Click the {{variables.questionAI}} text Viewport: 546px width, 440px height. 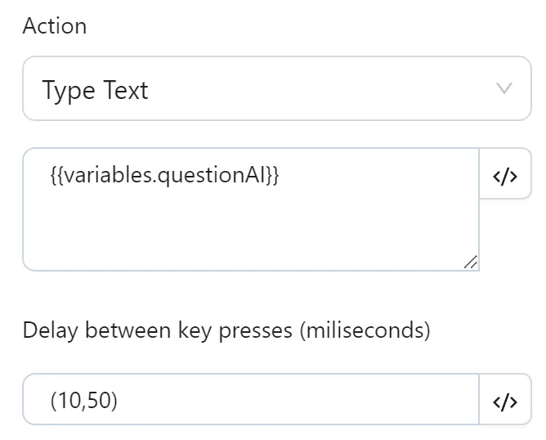163,175
